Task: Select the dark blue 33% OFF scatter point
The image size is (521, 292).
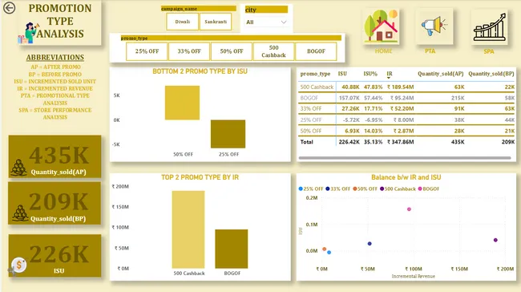Action: (370, 244)
